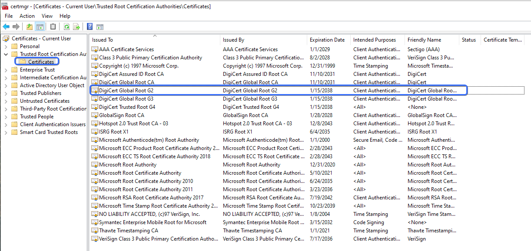Open the Action menu
The width and height of the screenshot is (531, 251).
click(x=27, y=16)
